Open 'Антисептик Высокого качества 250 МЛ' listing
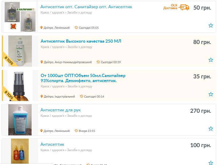Screen dimensions: 217x165 (81, 41)
